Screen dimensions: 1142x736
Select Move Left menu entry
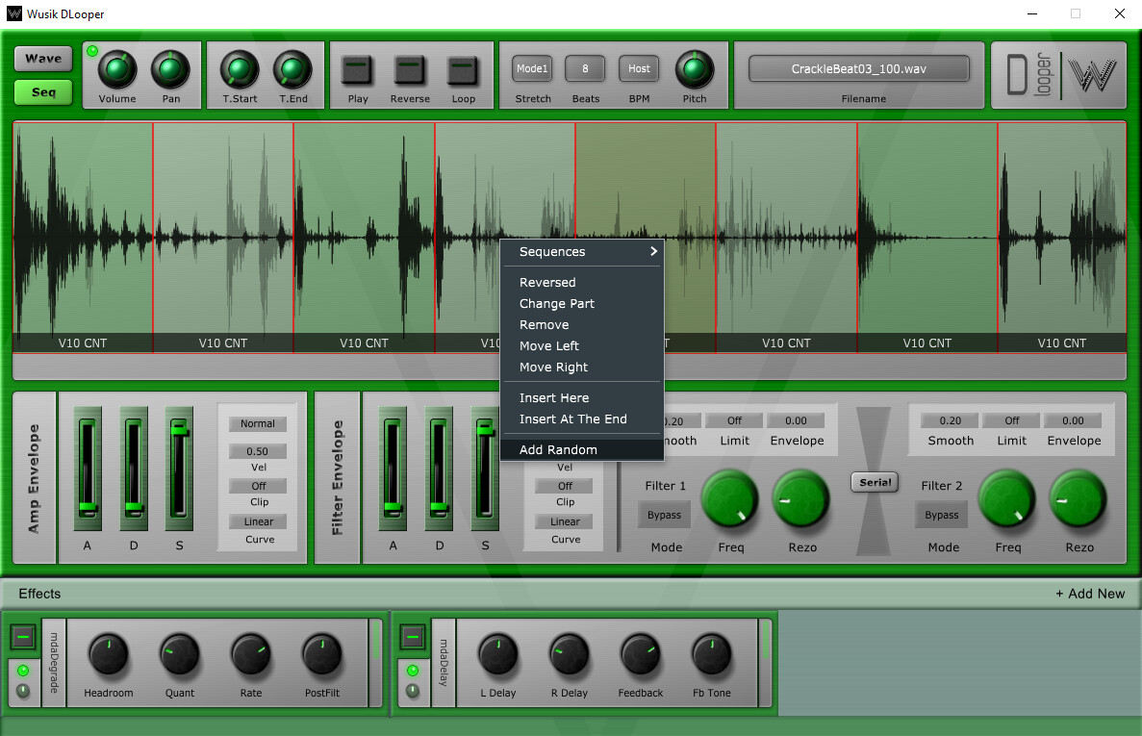(x=582, y=345)
